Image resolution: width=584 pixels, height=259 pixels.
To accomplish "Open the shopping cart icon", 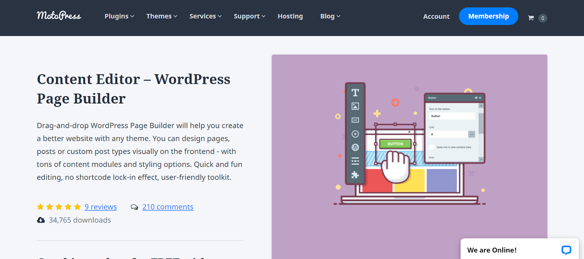I will tap(531, 18).
